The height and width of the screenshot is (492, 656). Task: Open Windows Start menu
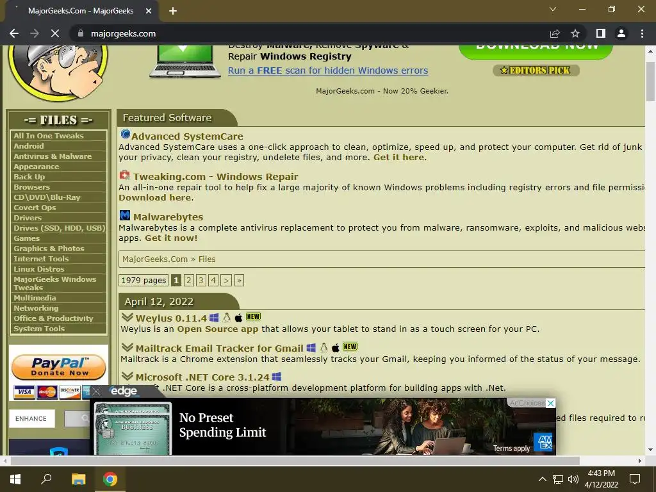(15, 479)
